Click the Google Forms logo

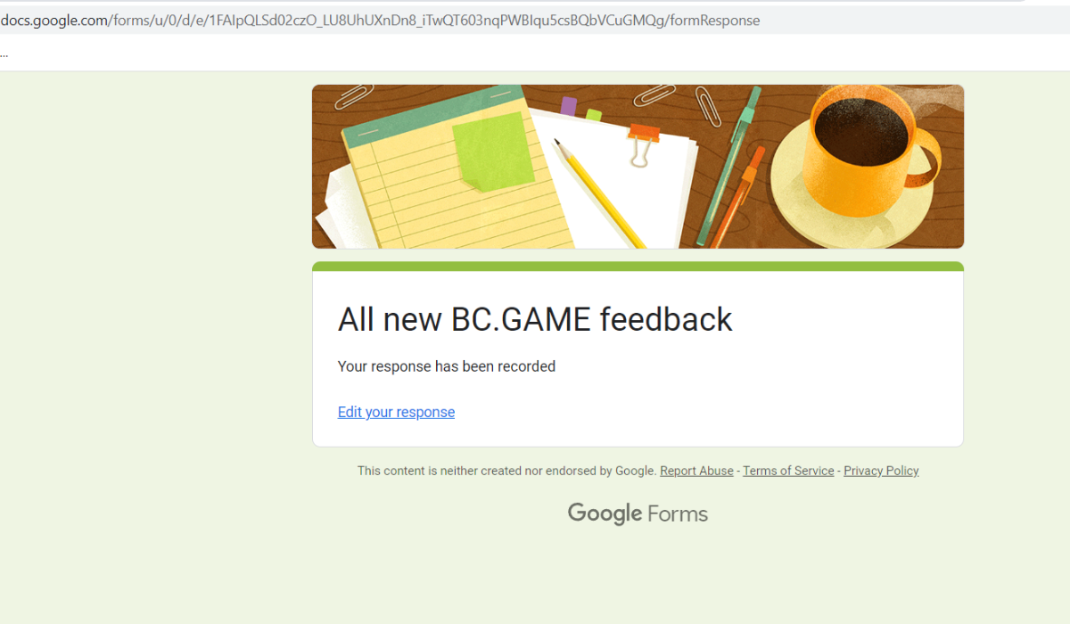[638, 513]
